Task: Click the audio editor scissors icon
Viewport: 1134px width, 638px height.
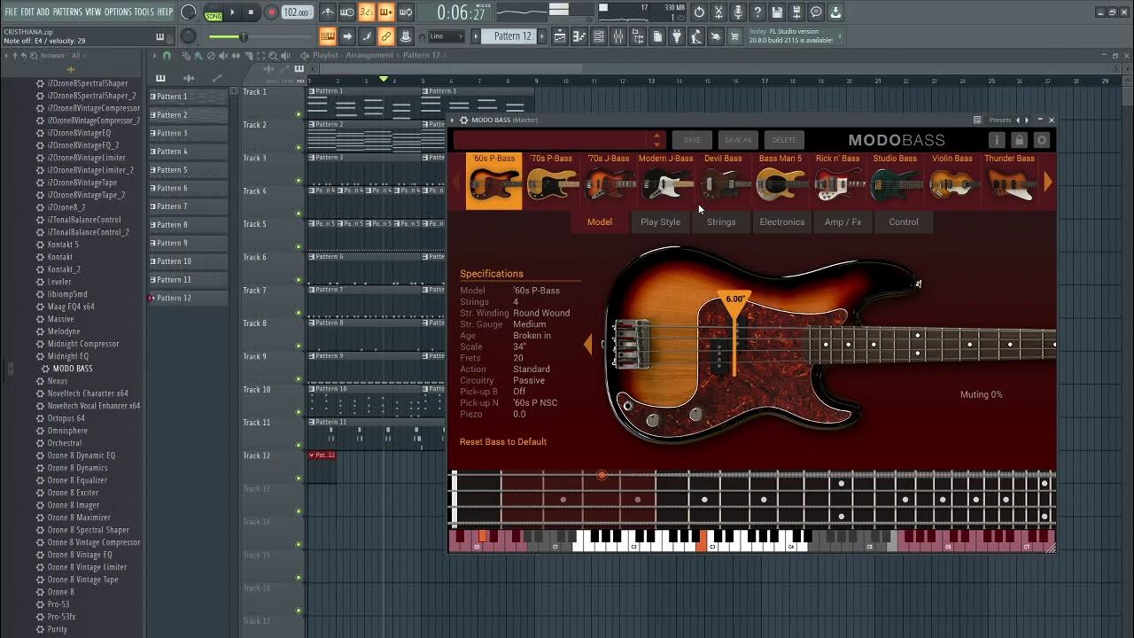Action: (x=718, y=12)
